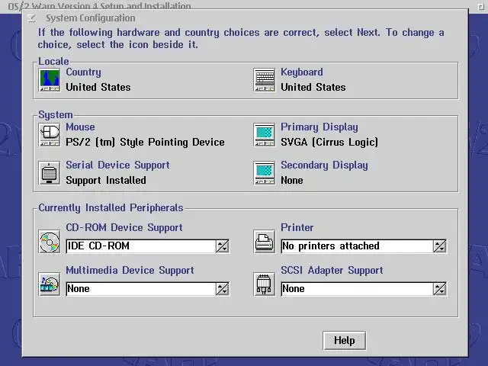The height and width of the screenshot is (366, 488).
Task: Expand the SCSI Adapter Support dropdown arrow
Action: [439, 289]
